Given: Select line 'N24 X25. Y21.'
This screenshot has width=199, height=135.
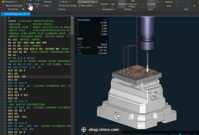Looking at the screenshot, I should click(x=18, y=117).
